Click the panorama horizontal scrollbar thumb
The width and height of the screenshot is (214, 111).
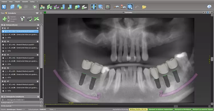(x=176, y=106)
